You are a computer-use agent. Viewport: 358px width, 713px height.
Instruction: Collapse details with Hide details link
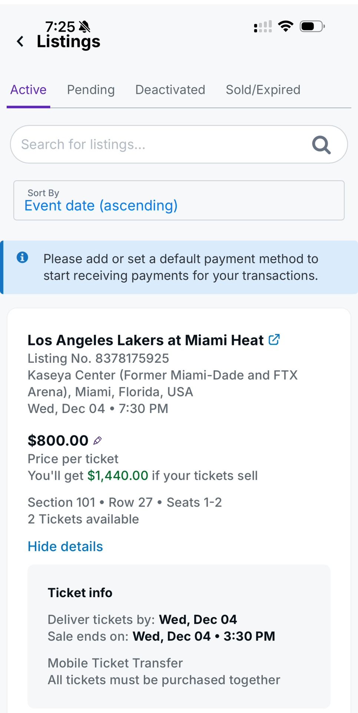pyautogui.click(x=65, y=546)
